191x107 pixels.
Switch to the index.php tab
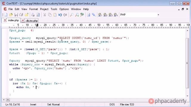click(x=11, y=20)
